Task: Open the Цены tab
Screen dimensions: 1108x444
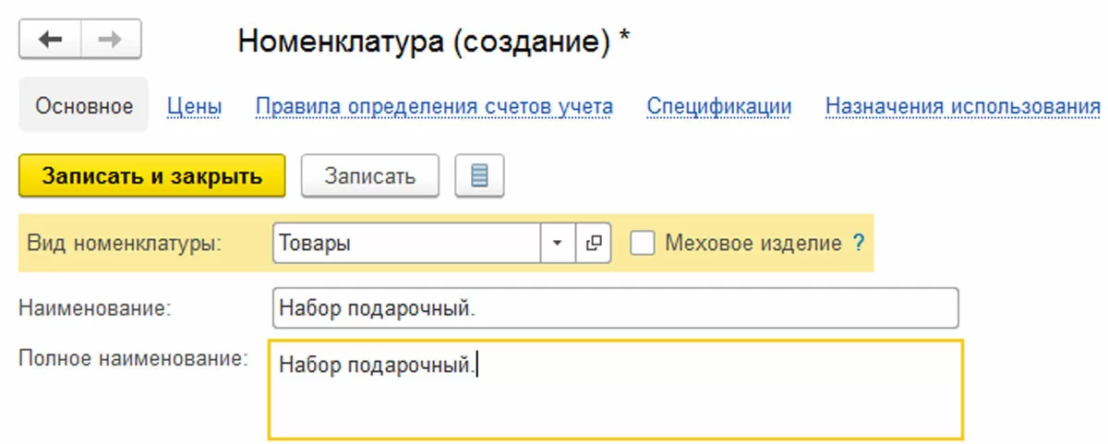Action: click(194, 106)
